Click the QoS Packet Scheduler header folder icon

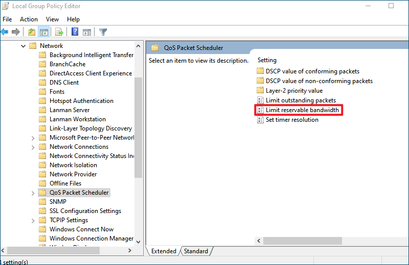pyautogui.click(x=155, y=47)
